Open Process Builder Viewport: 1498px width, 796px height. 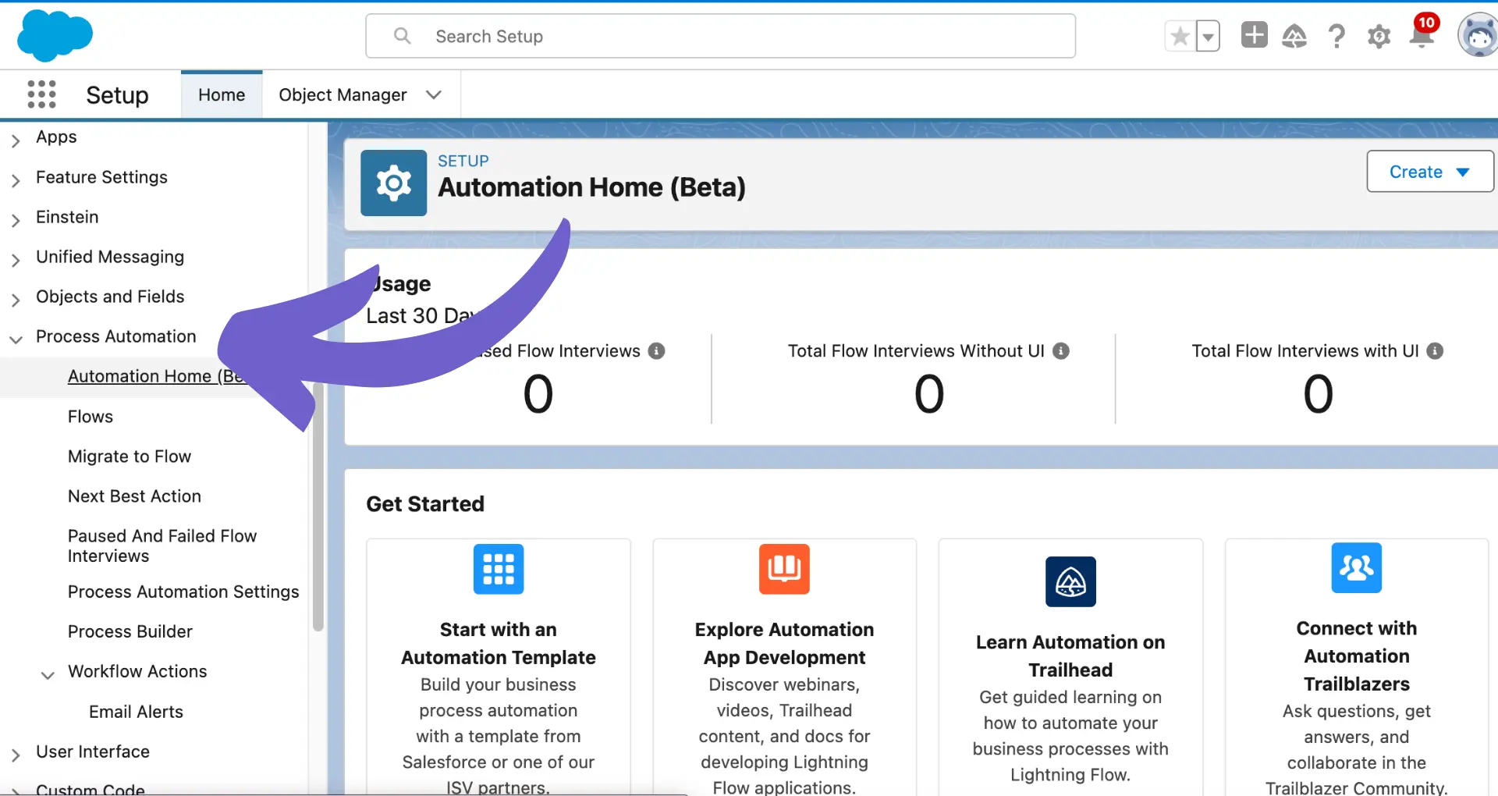[x=130, y=631]
